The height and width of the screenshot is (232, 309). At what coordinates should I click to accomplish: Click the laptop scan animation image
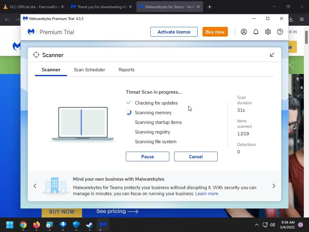(x=83, y=124)
